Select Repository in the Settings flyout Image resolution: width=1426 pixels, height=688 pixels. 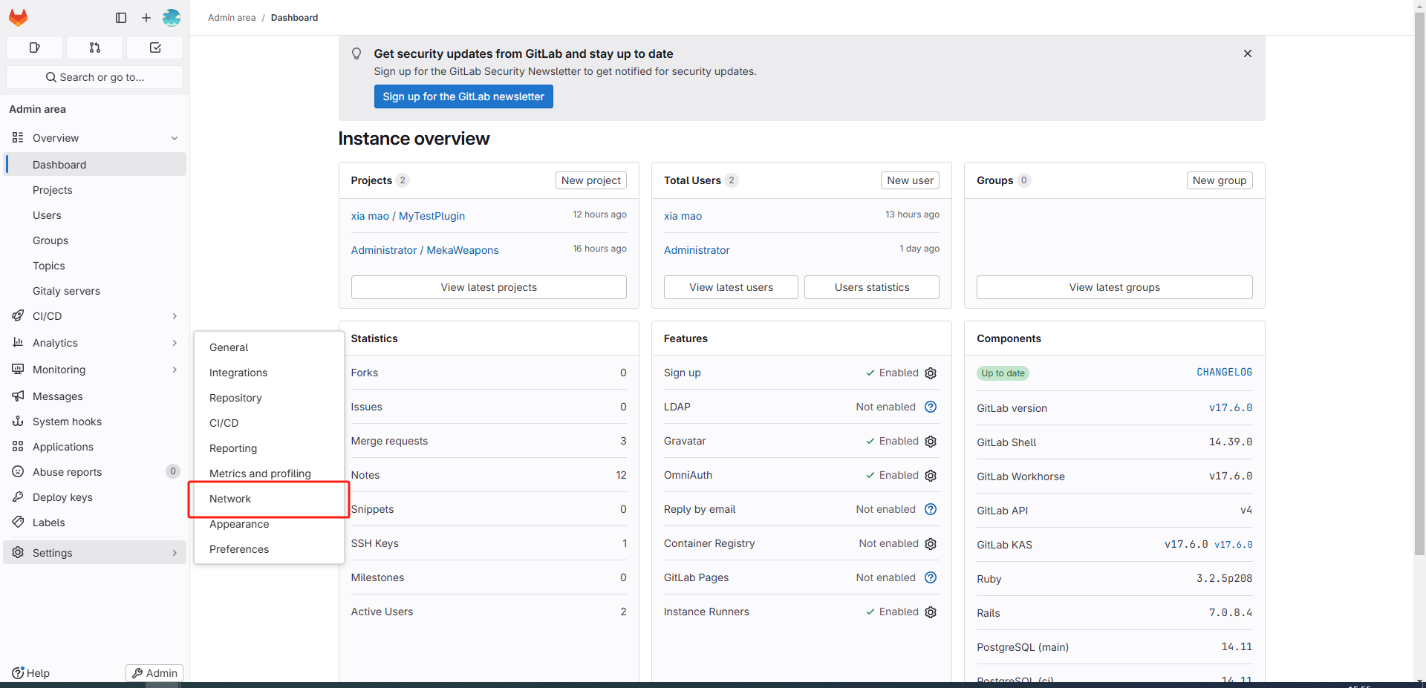tap(269, 398)
